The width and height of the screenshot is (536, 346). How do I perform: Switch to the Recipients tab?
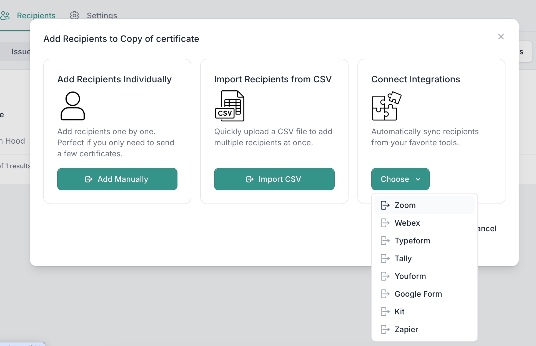pos(28,15)
